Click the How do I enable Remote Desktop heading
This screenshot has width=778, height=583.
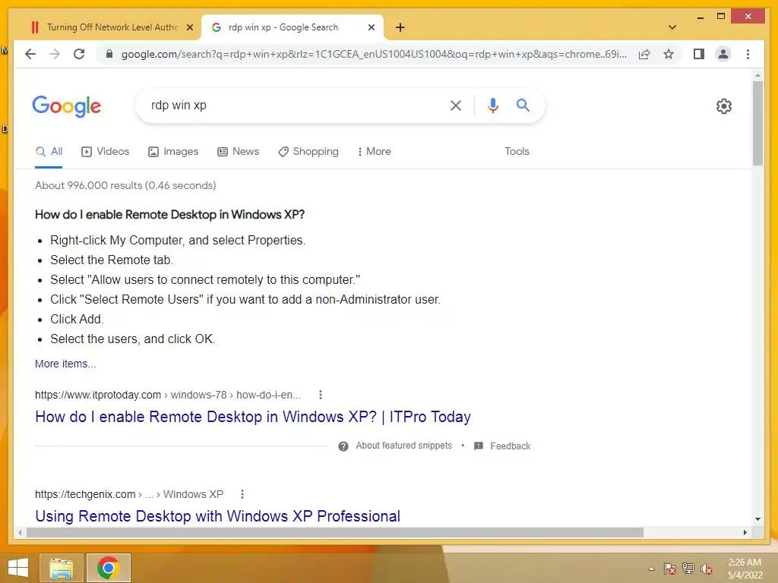[169, 215]
